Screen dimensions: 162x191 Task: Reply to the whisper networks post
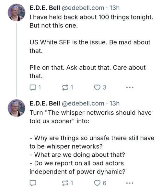33,183
